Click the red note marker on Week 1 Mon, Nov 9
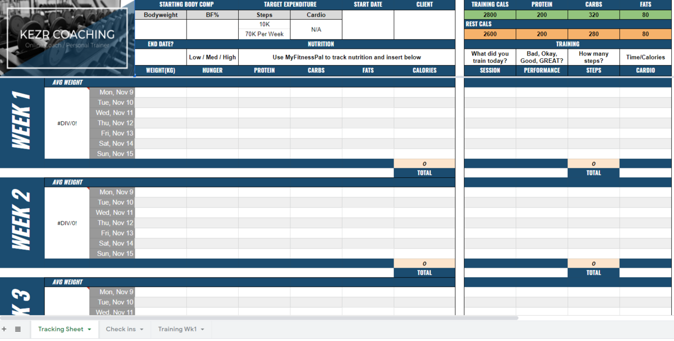Viewport: 674px width, 341px height. (88, 89)
